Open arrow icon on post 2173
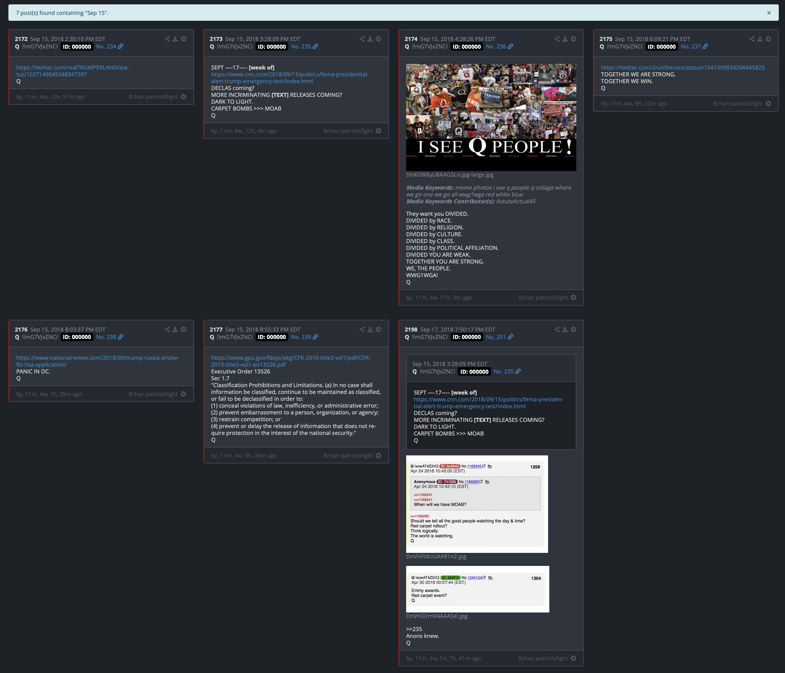Image resolution: width=785 pixels, height=673 pixels. click(379, 39)
